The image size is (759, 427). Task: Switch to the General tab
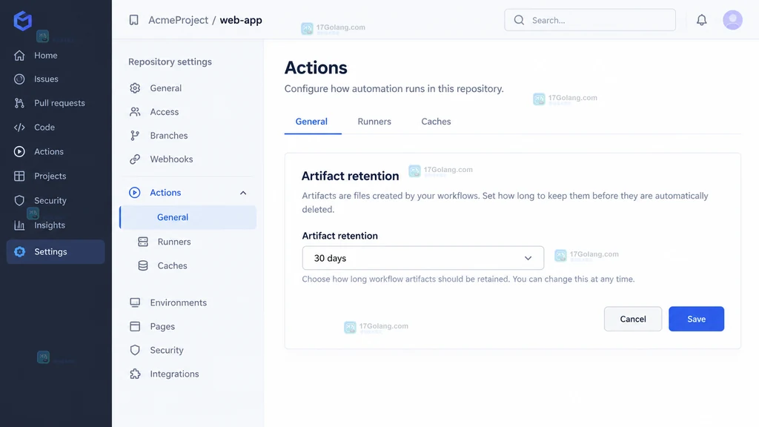pos(311,122)
